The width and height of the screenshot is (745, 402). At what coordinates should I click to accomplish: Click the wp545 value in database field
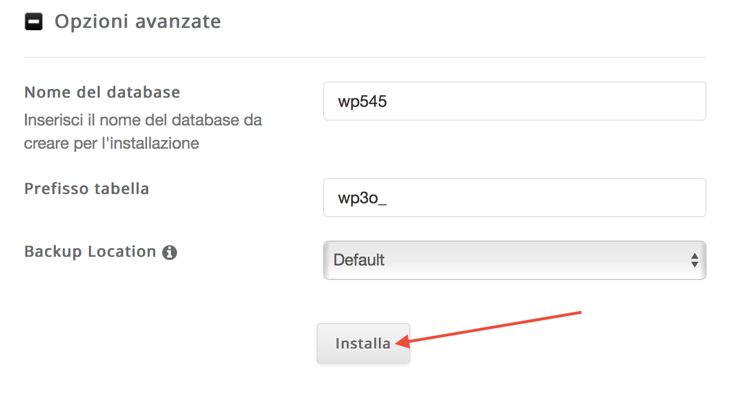click(x=363, y=102)
